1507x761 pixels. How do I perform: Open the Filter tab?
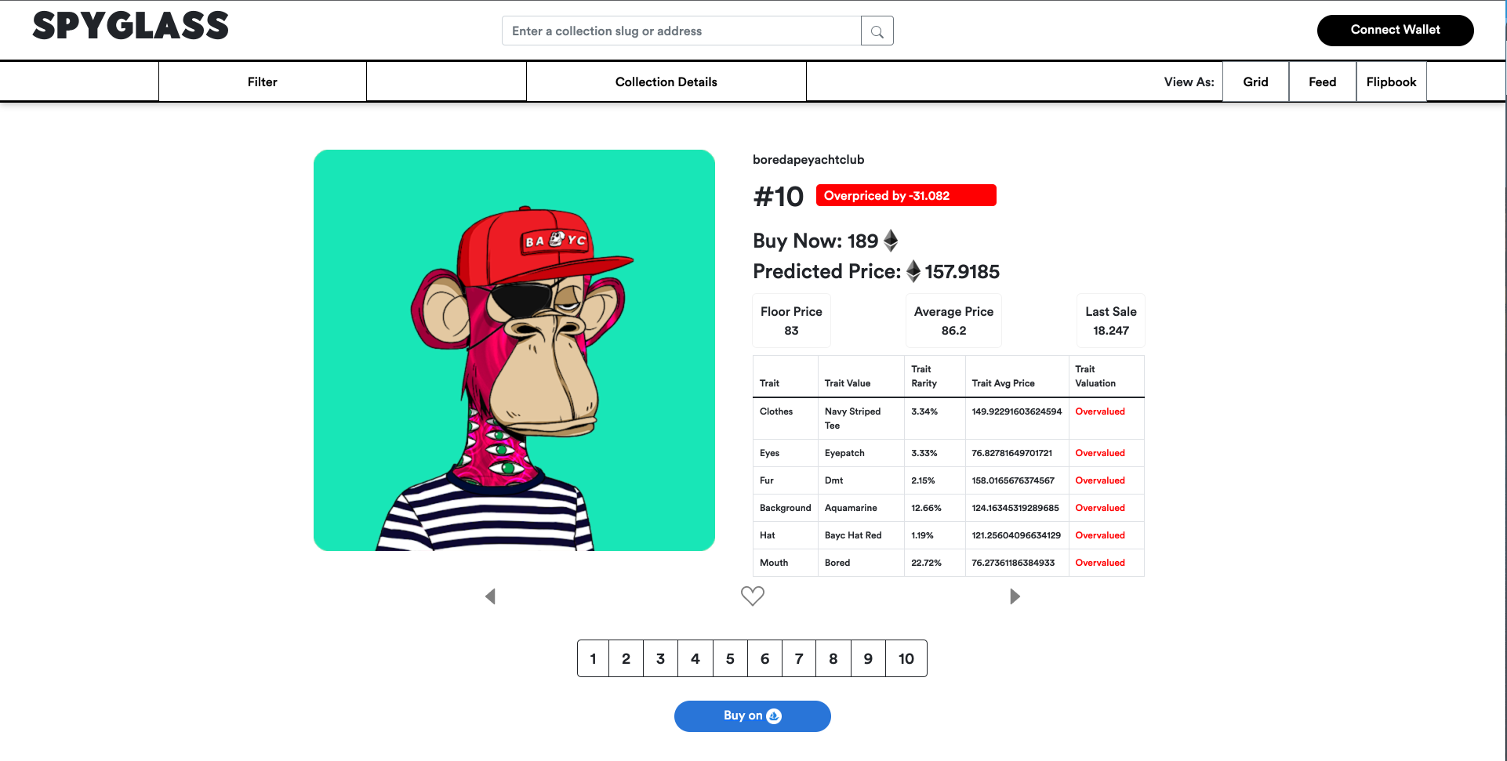coord(263,82)
